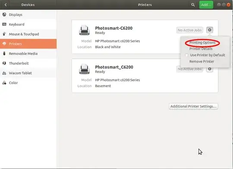Viewport: 233px width, 169px height.
Task: Click the Keyboard sidebar icon
Action: click(x=4, y=24)
